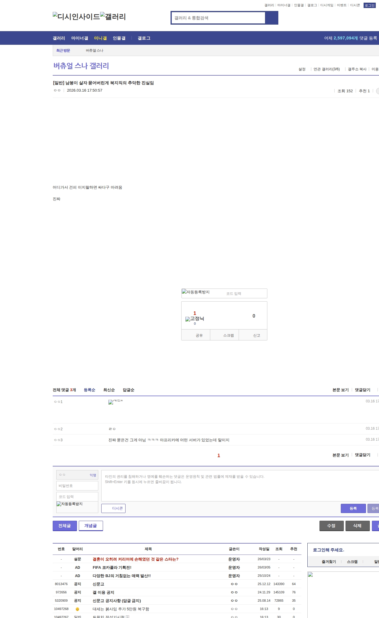Expand the 연관 갤러리(3/6) list
This screenshot has width=379, height=618.
[x=326, y=69]
